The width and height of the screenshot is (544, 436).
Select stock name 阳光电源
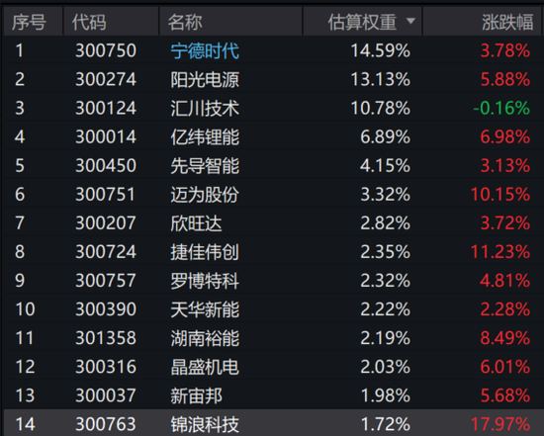tap(205, 79)
